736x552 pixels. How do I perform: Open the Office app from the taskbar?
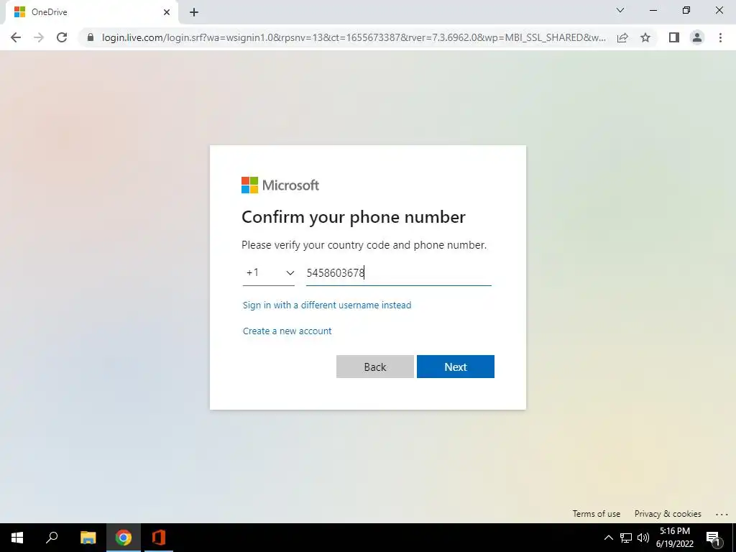(x=159, y=538)
